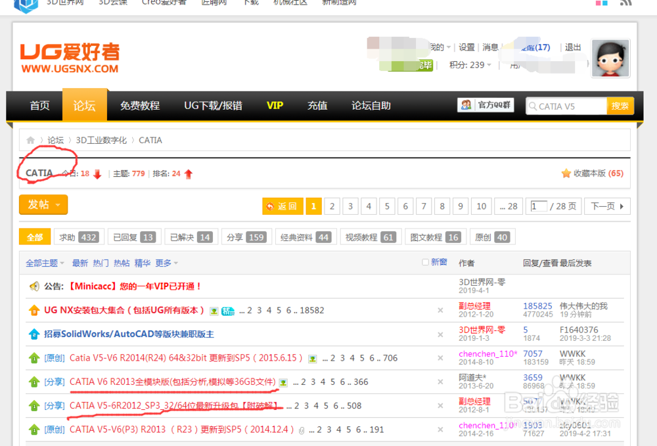
Task: Go to page 10
Action: [481, 206]
